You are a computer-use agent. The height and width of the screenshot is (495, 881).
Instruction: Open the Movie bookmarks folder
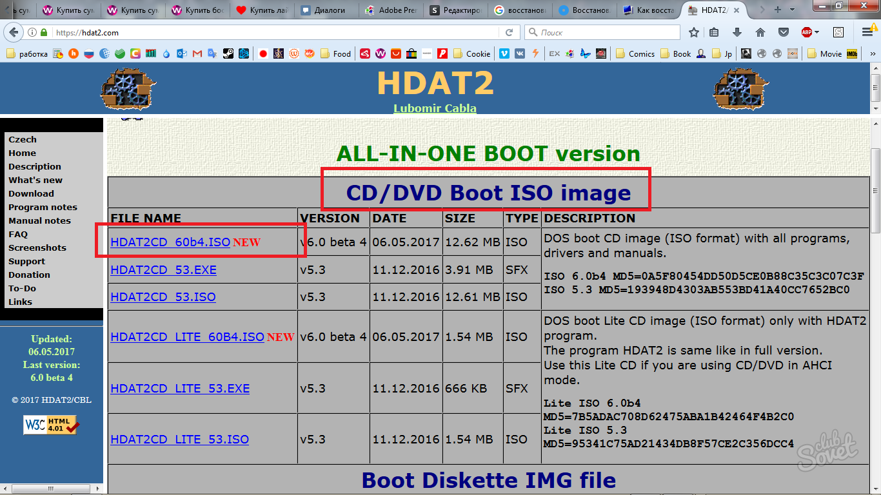pos(824,54)
